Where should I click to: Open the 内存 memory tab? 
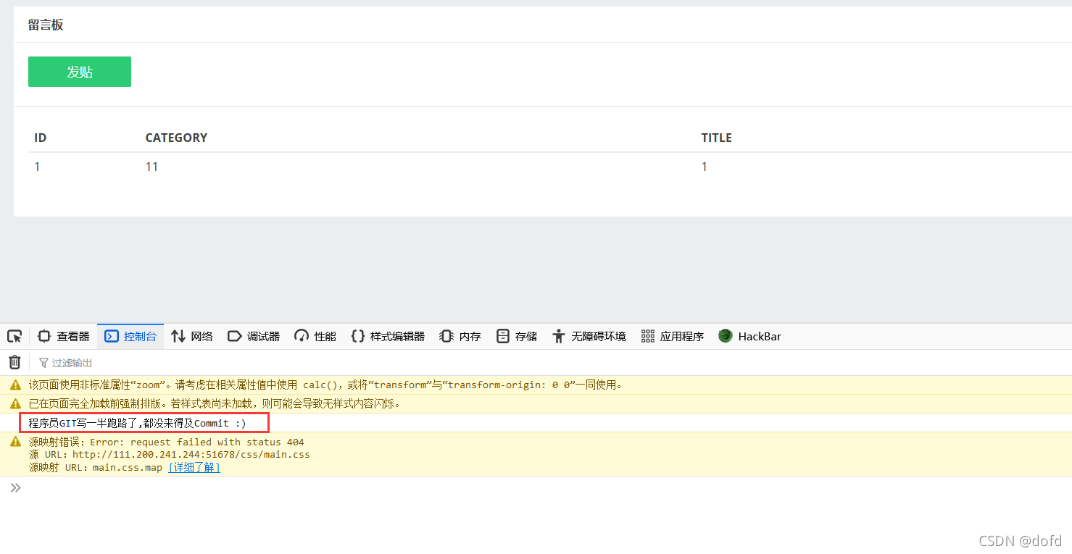tap(460, 336)
